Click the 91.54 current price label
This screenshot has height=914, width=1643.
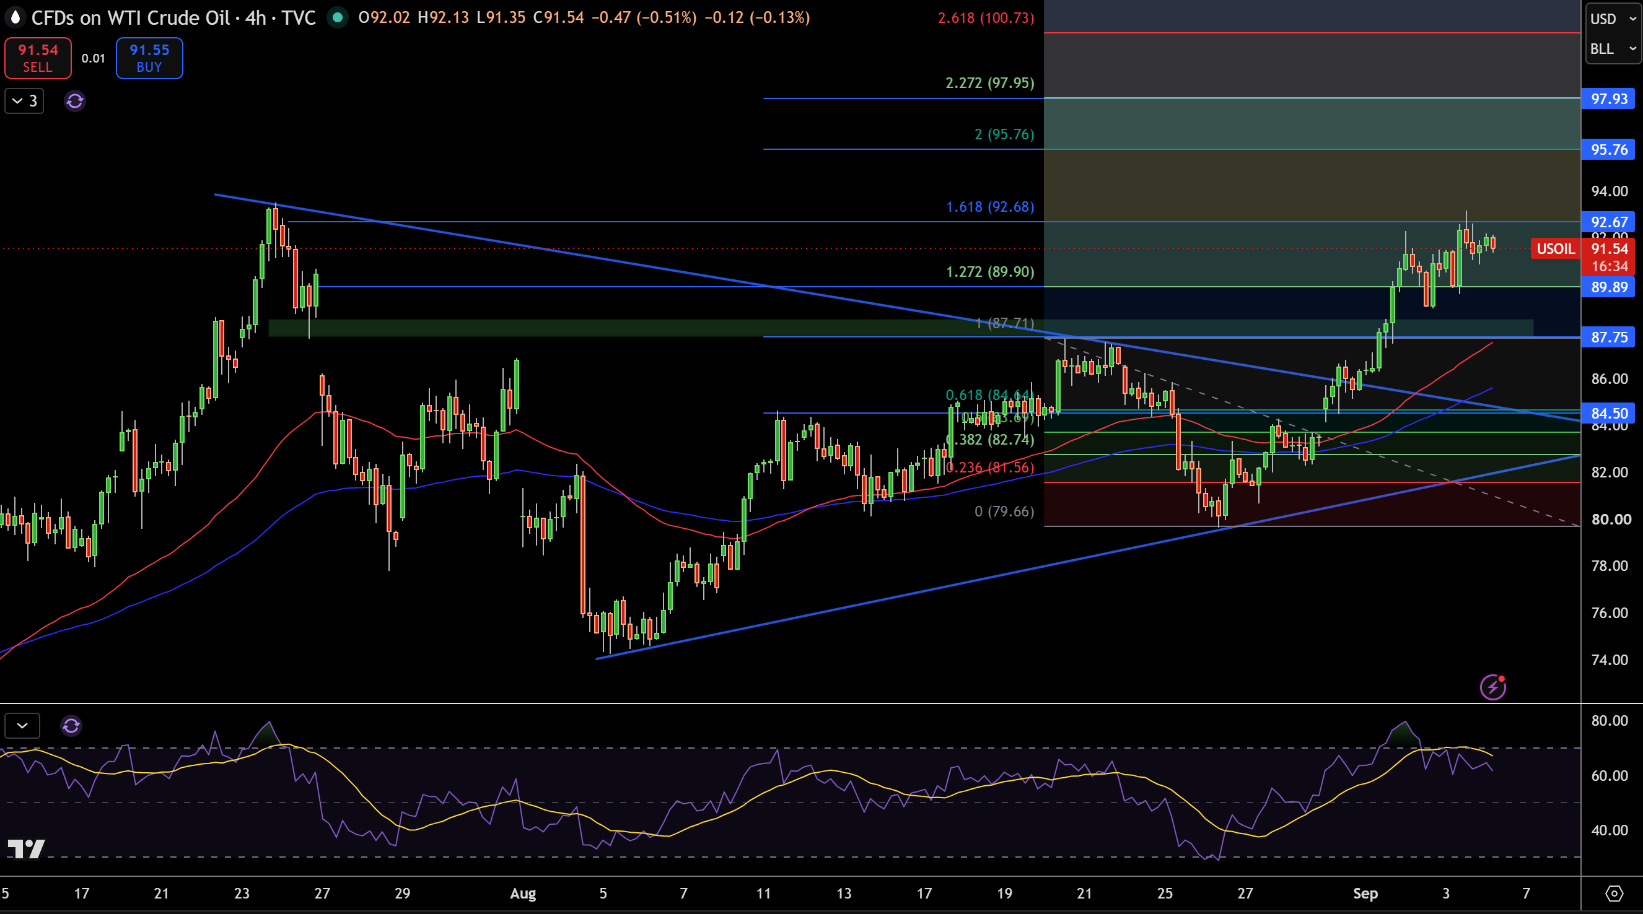(x=1610, y=248)
